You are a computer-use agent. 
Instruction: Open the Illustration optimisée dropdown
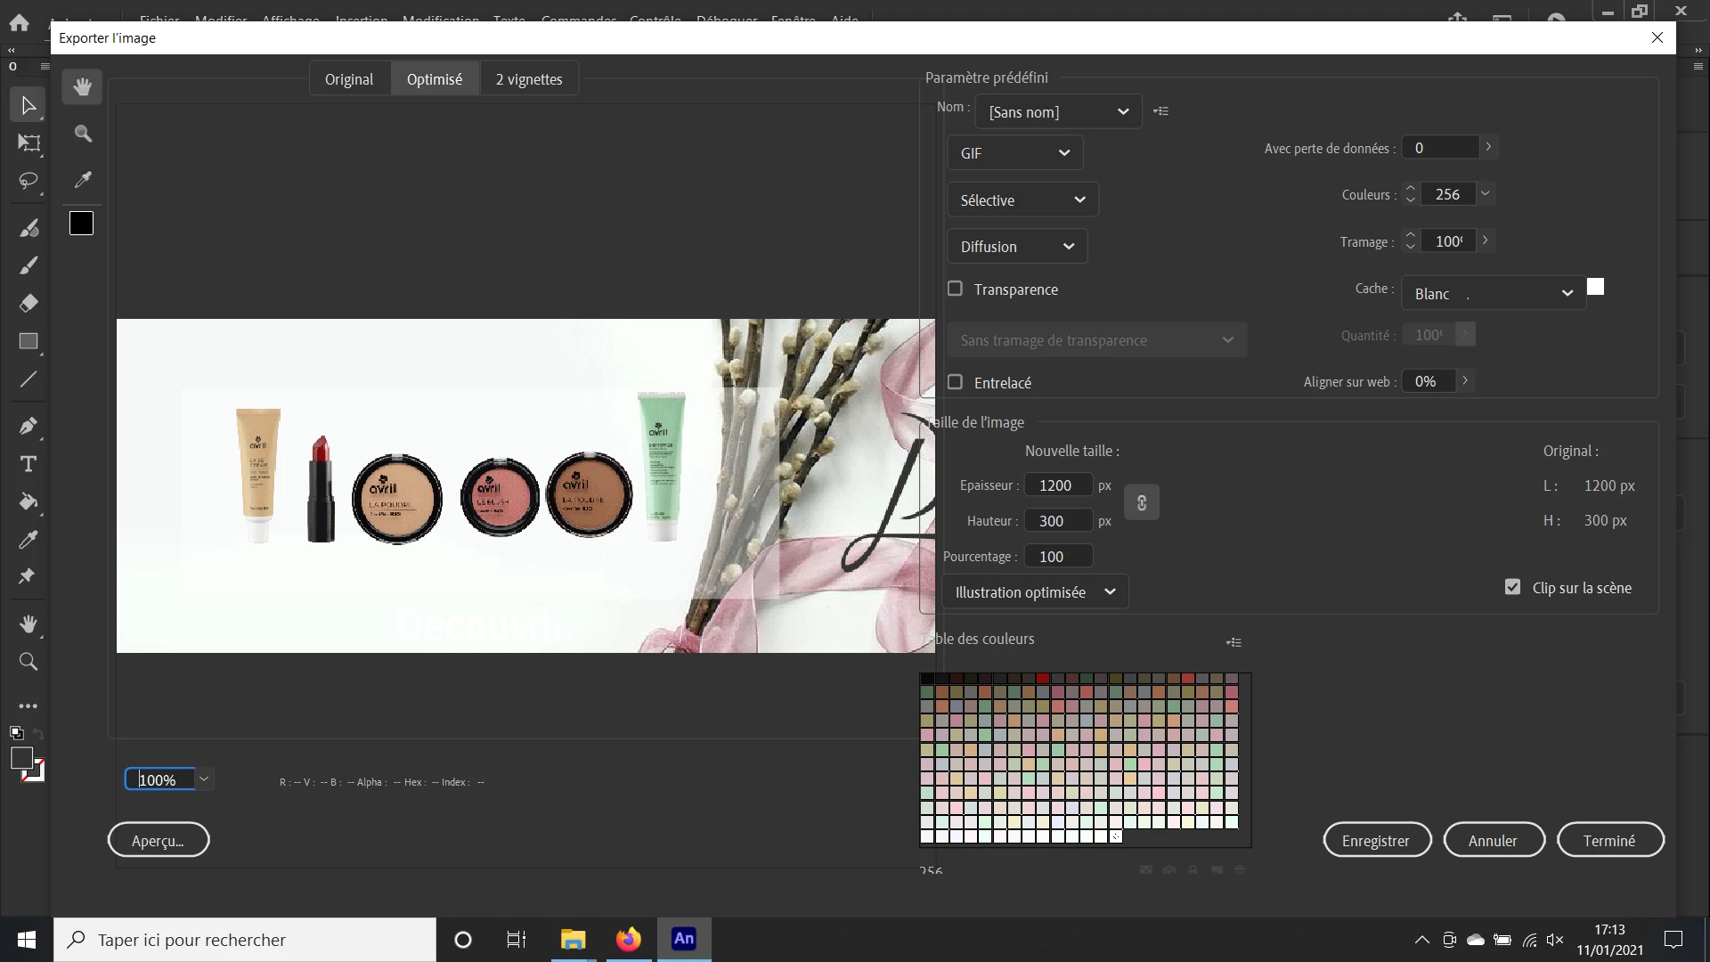tap(1035, 592)
